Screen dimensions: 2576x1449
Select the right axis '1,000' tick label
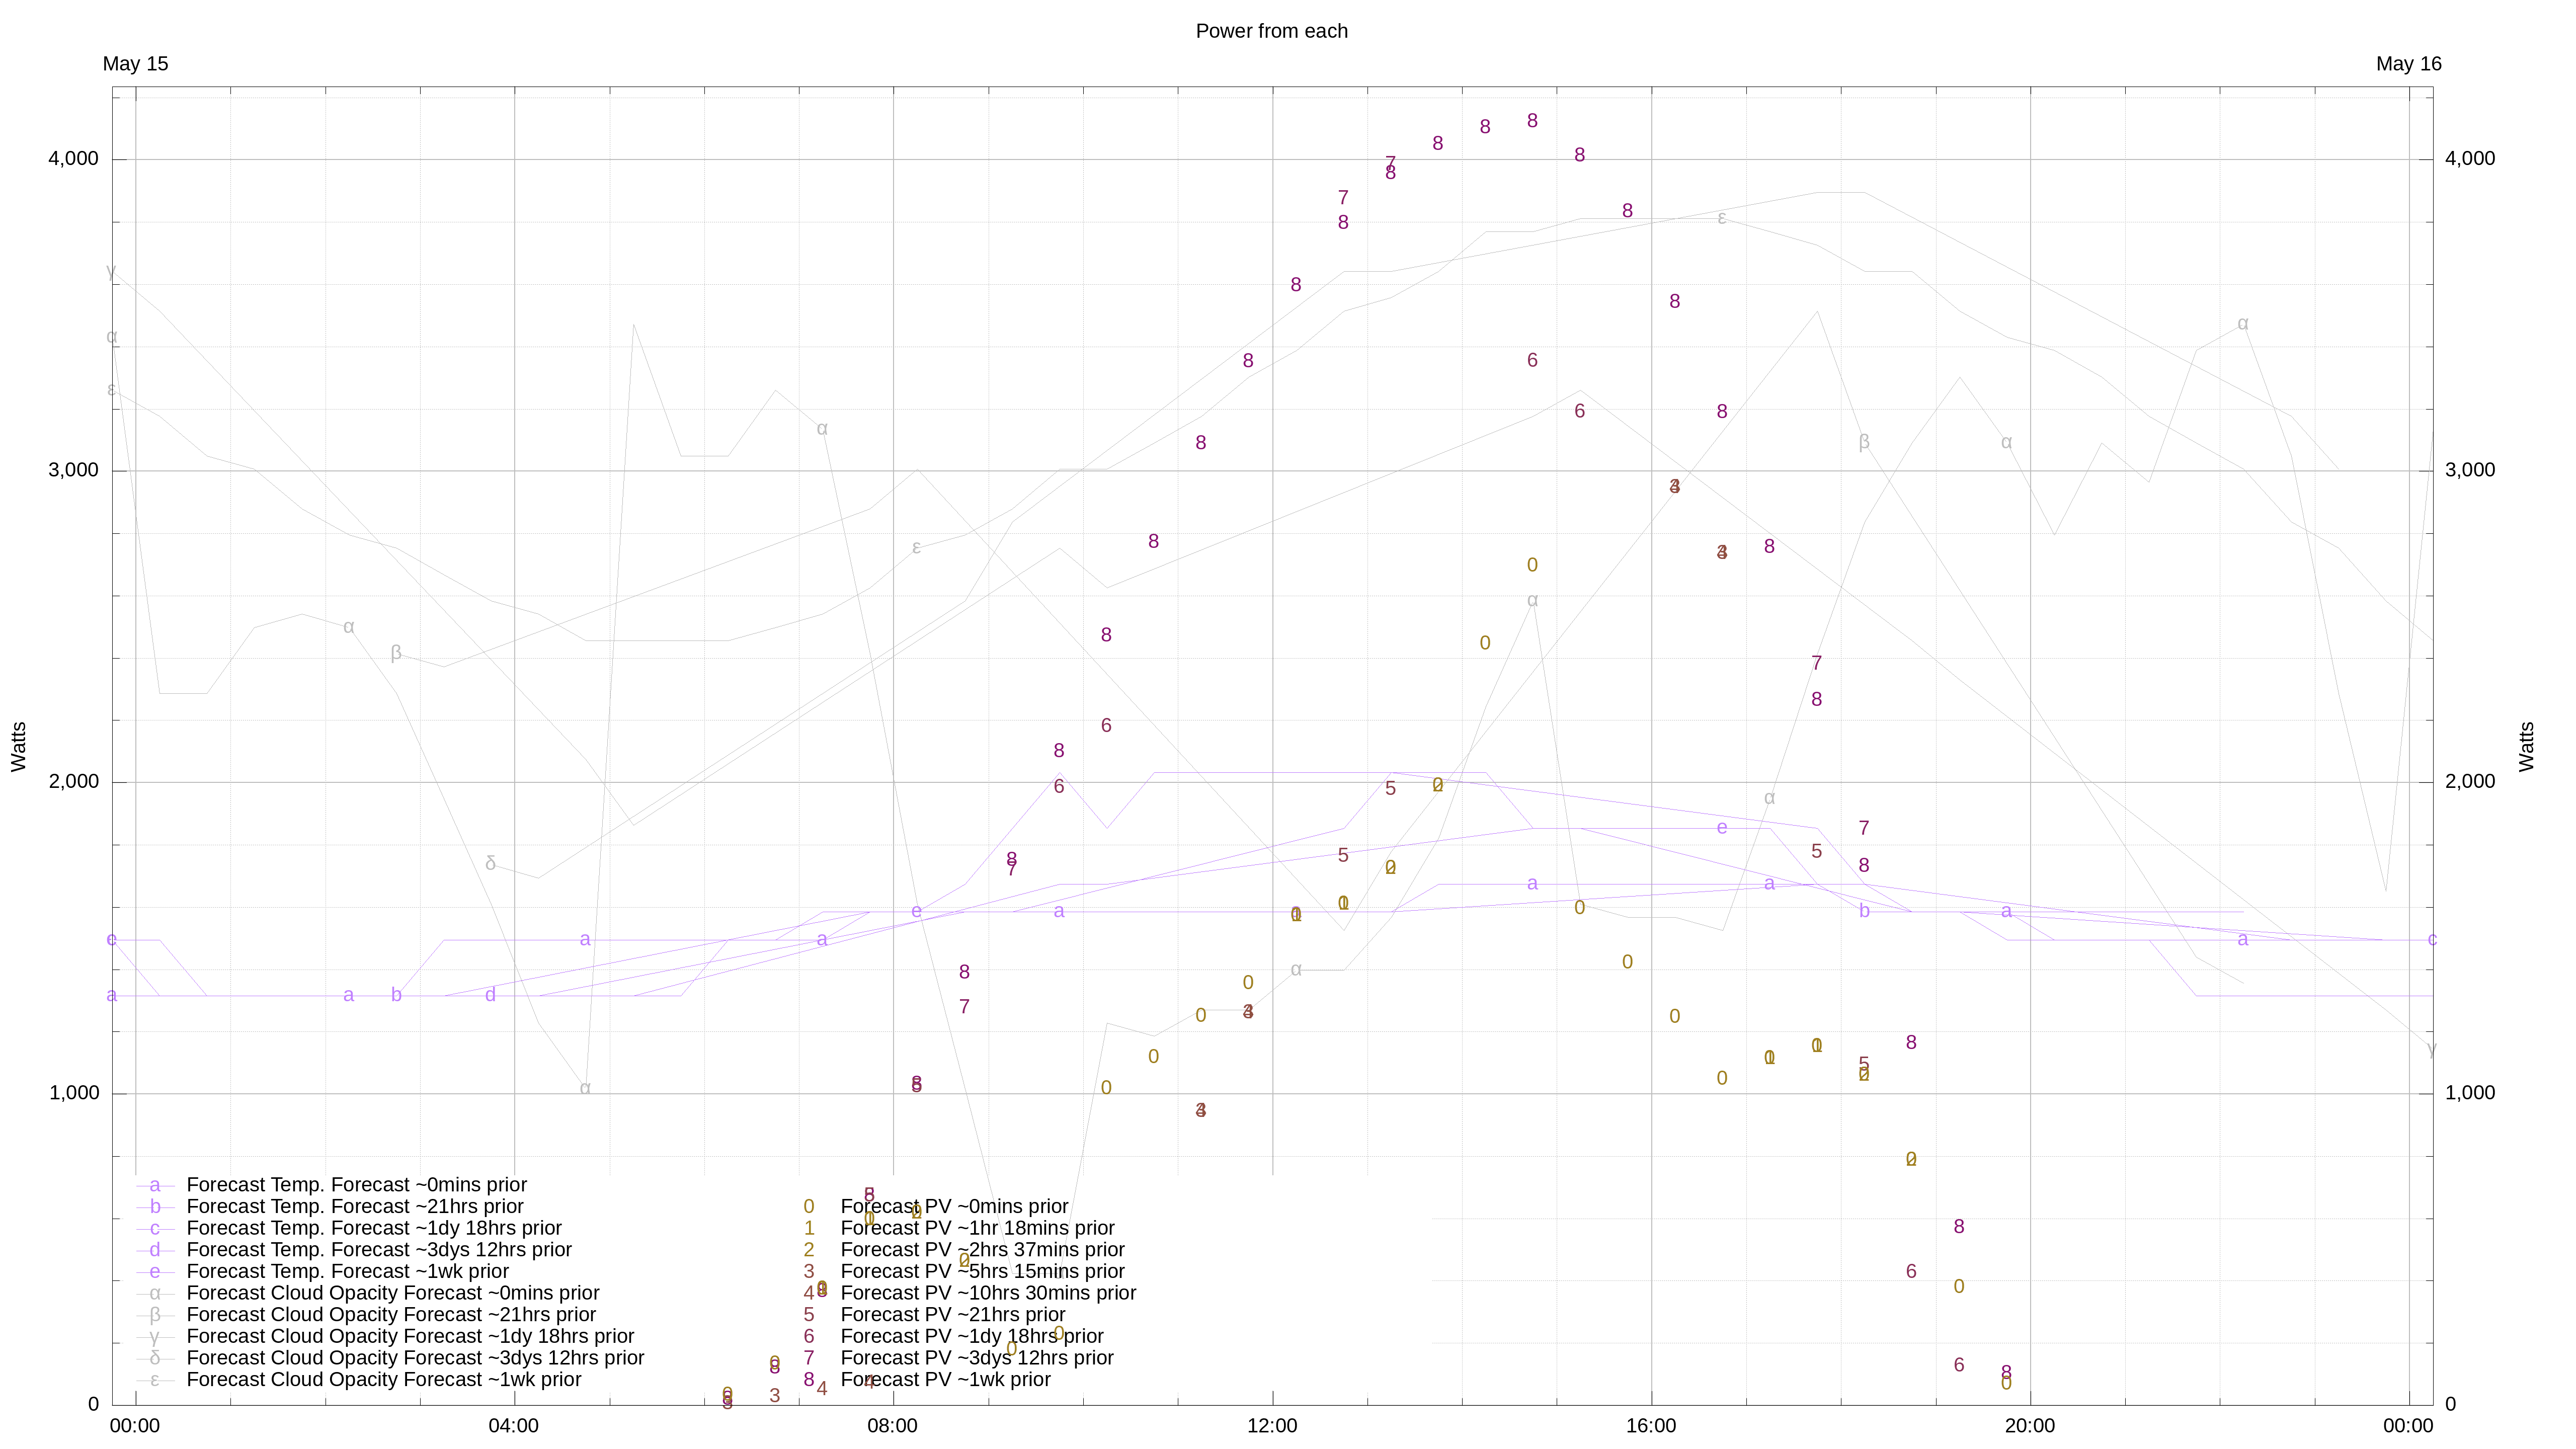point(2470,1093)
